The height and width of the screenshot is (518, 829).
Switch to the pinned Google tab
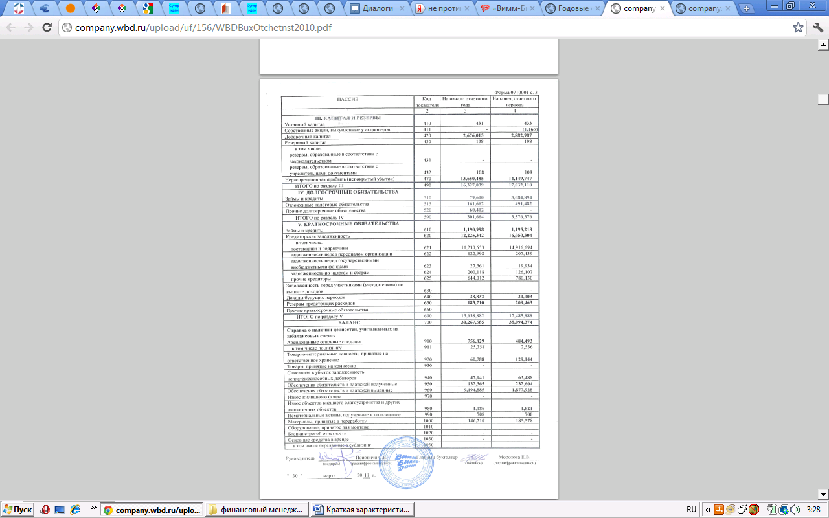click(148, 8)
